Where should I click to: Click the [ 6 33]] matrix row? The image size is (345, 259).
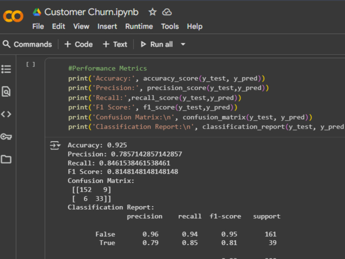[91, 199]
